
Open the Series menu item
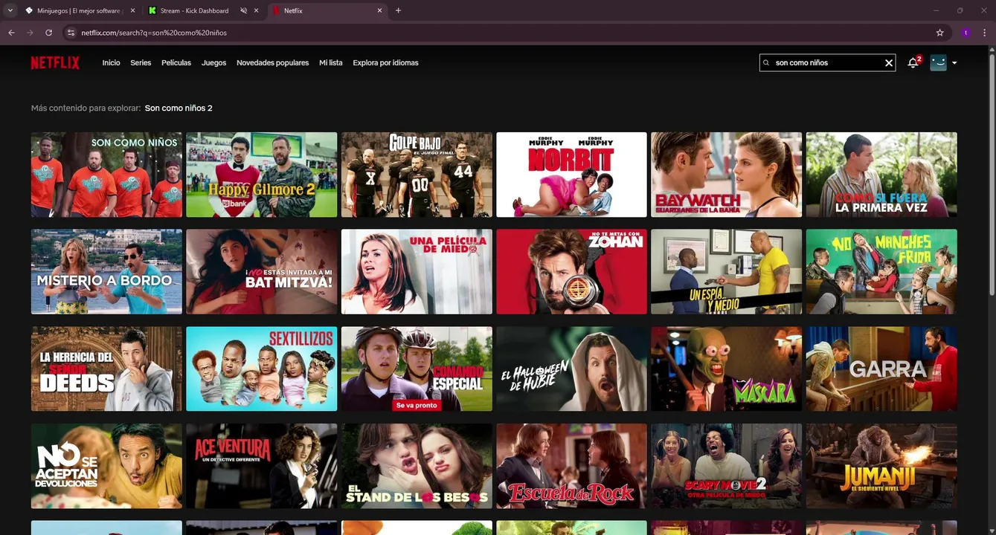tap(141, 63)
